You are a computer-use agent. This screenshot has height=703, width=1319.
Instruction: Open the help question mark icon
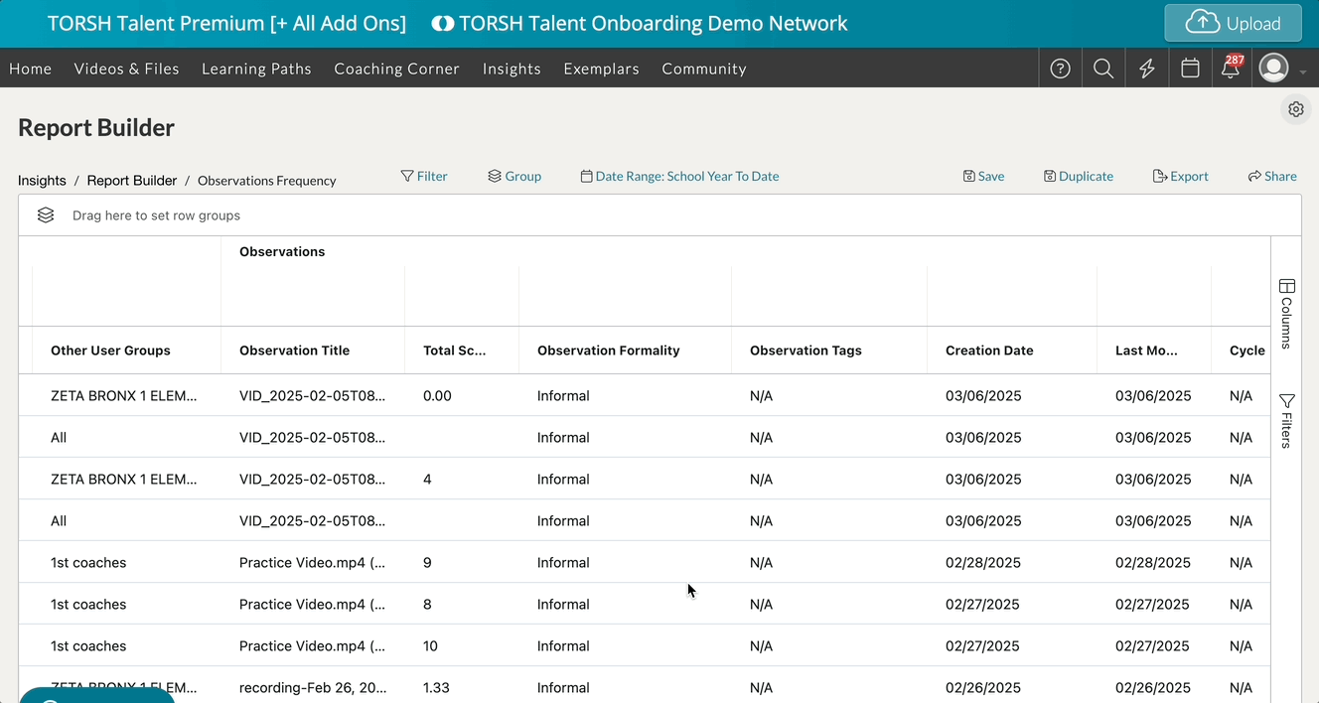coord(1060,69)
